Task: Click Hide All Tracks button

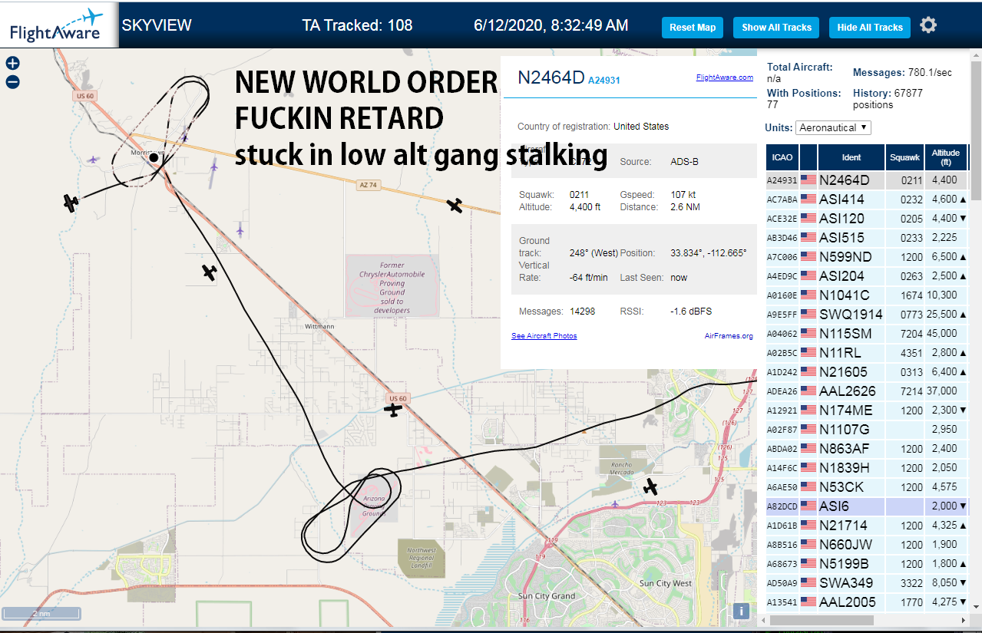Action: pyautogui.click(x=870, y=28)
